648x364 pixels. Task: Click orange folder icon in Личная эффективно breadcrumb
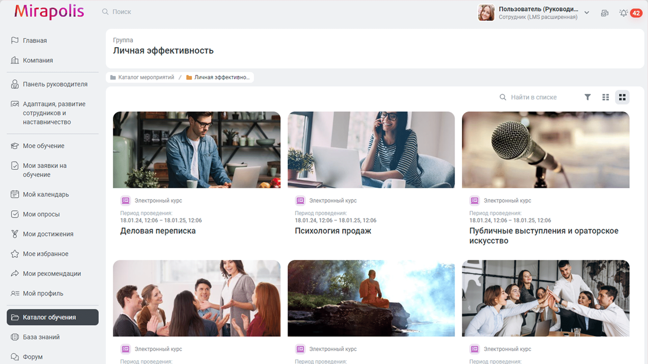tap(189, 78)
